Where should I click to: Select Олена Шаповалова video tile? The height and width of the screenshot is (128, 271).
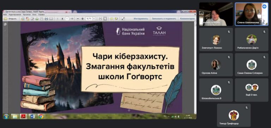pos(252,14)
